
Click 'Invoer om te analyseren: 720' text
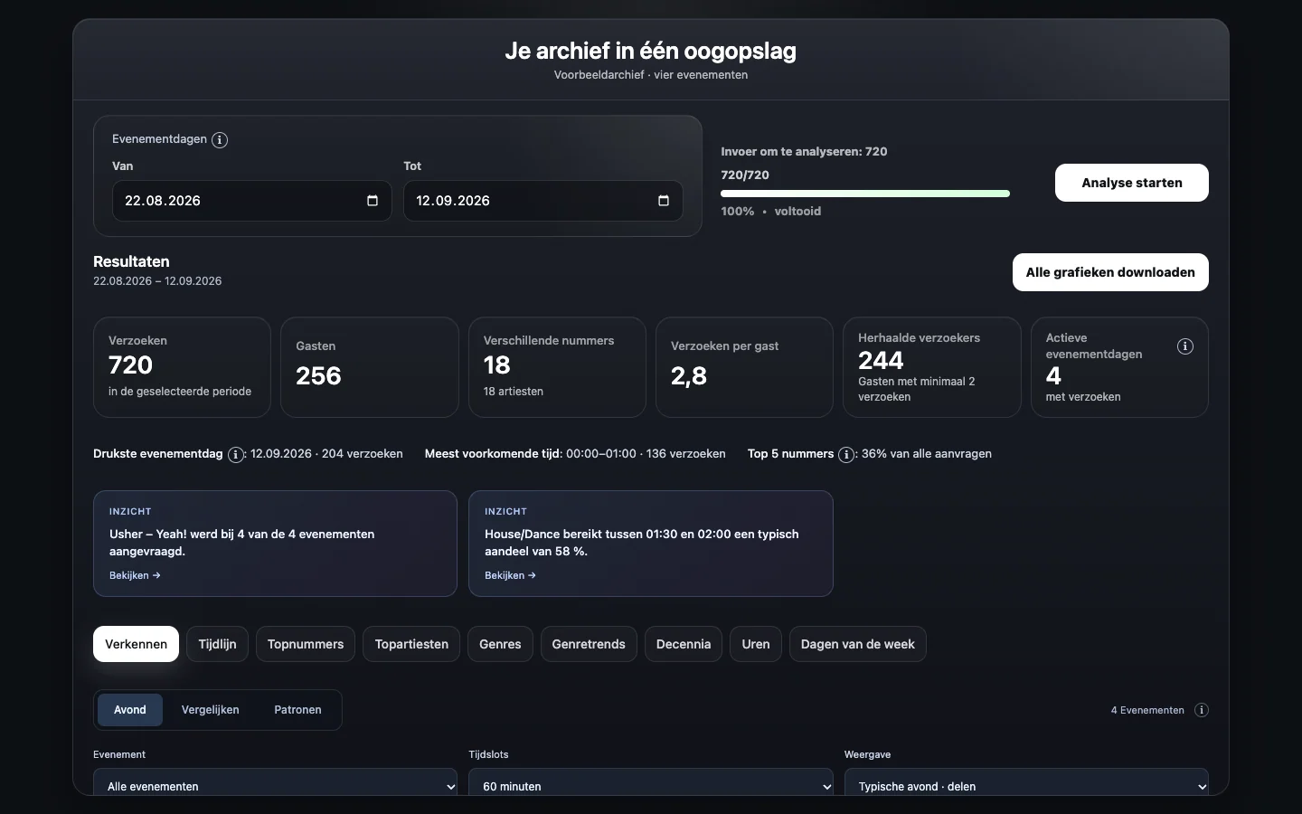point(804,152)
